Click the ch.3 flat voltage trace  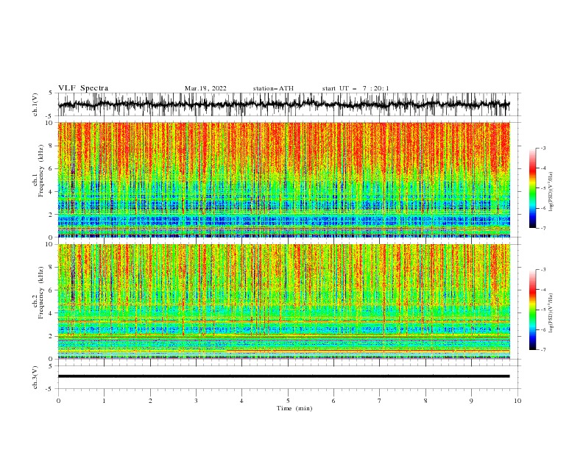283,376
